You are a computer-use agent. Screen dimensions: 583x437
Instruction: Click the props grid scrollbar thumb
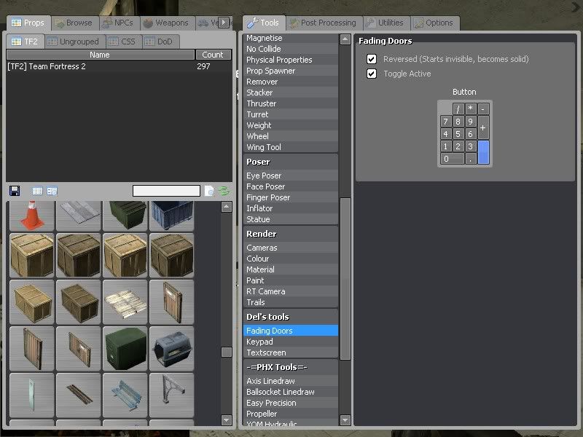coord(227,352)
